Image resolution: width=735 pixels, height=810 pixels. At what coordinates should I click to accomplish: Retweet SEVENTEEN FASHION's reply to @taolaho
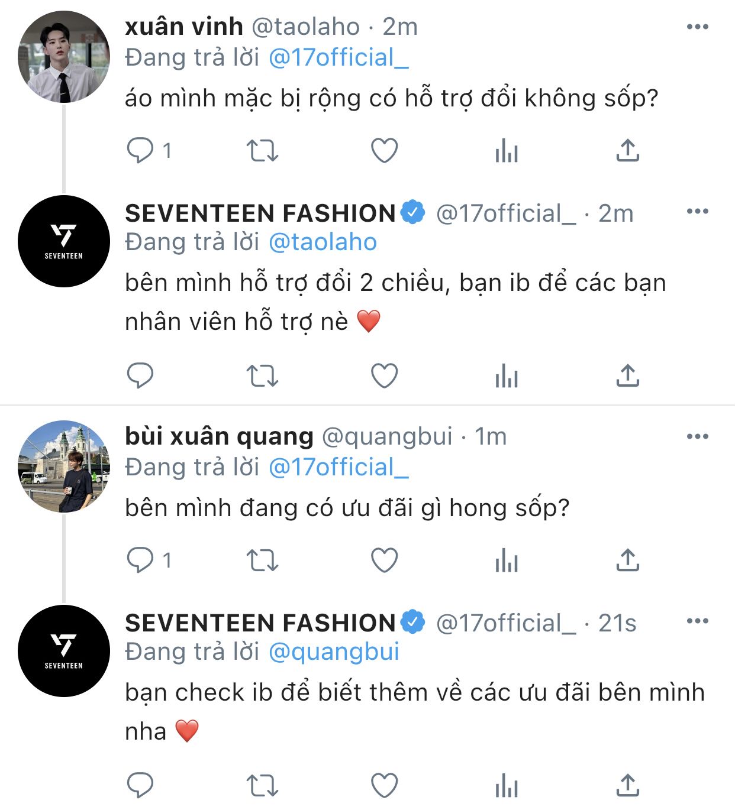click(x=262, y=375)
